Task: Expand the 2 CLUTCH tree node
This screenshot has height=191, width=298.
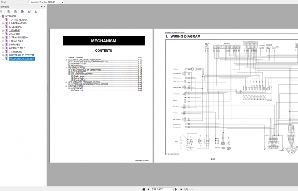Action: click(3, 34)
